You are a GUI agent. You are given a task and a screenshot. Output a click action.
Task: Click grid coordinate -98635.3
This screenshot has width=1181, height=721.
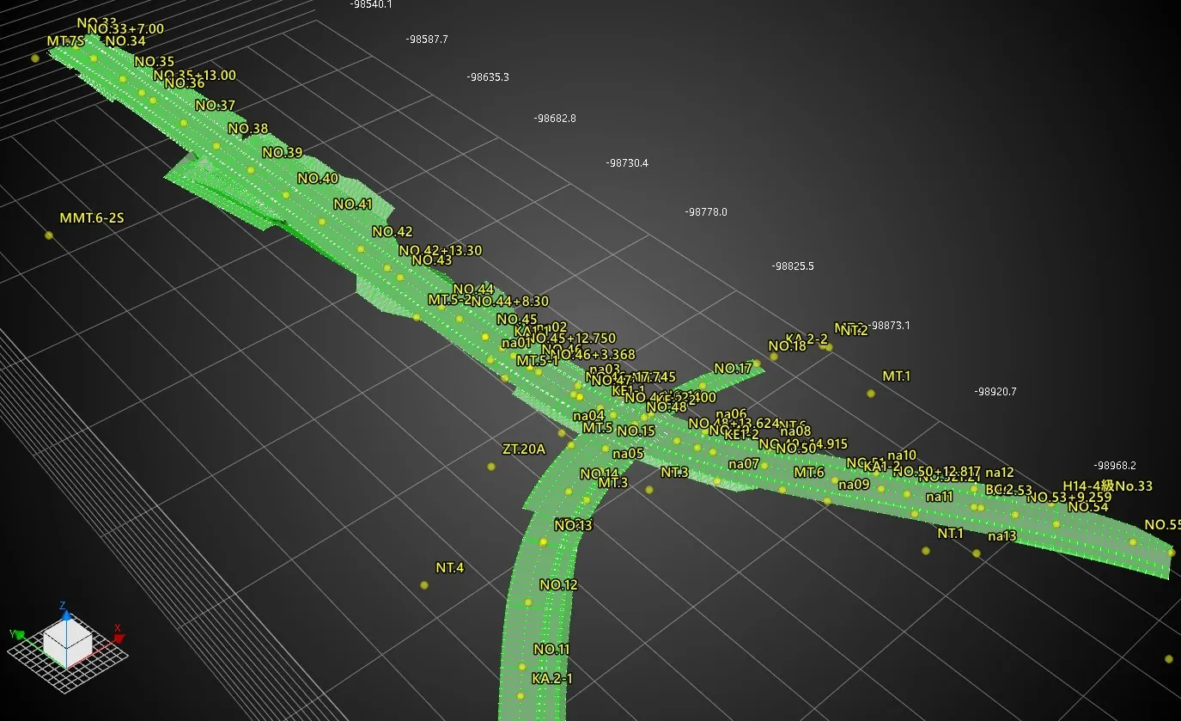click(x=488, y=77)
